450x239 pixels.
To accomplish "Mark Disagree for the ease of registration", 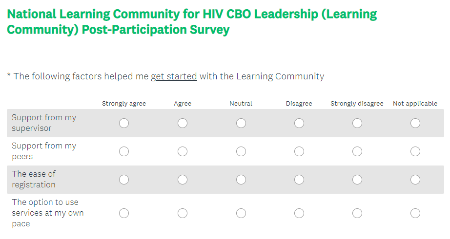I will coord(299,180).
